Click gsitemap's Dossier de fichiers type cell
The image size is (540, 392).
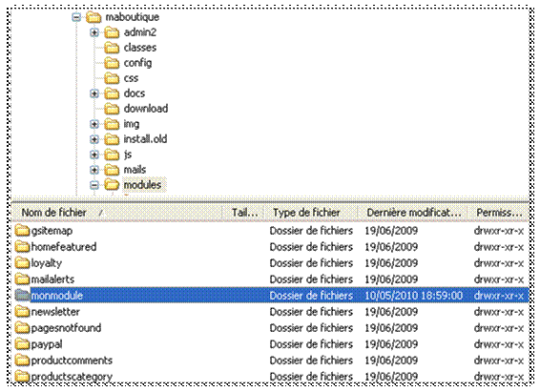tap(311, 231)
